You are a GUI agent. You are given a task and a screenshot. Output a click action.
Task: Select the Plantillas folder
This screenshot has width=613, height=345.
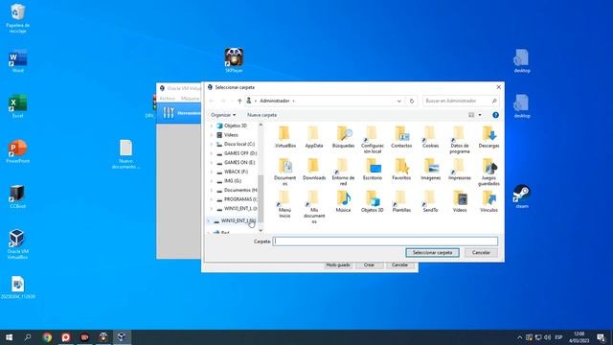401,201
